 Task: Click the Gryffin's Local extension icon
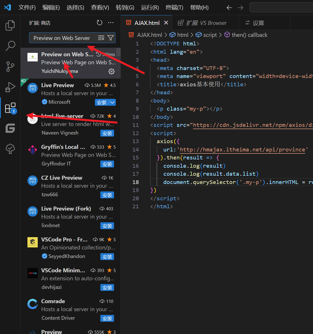pos(33,150)
